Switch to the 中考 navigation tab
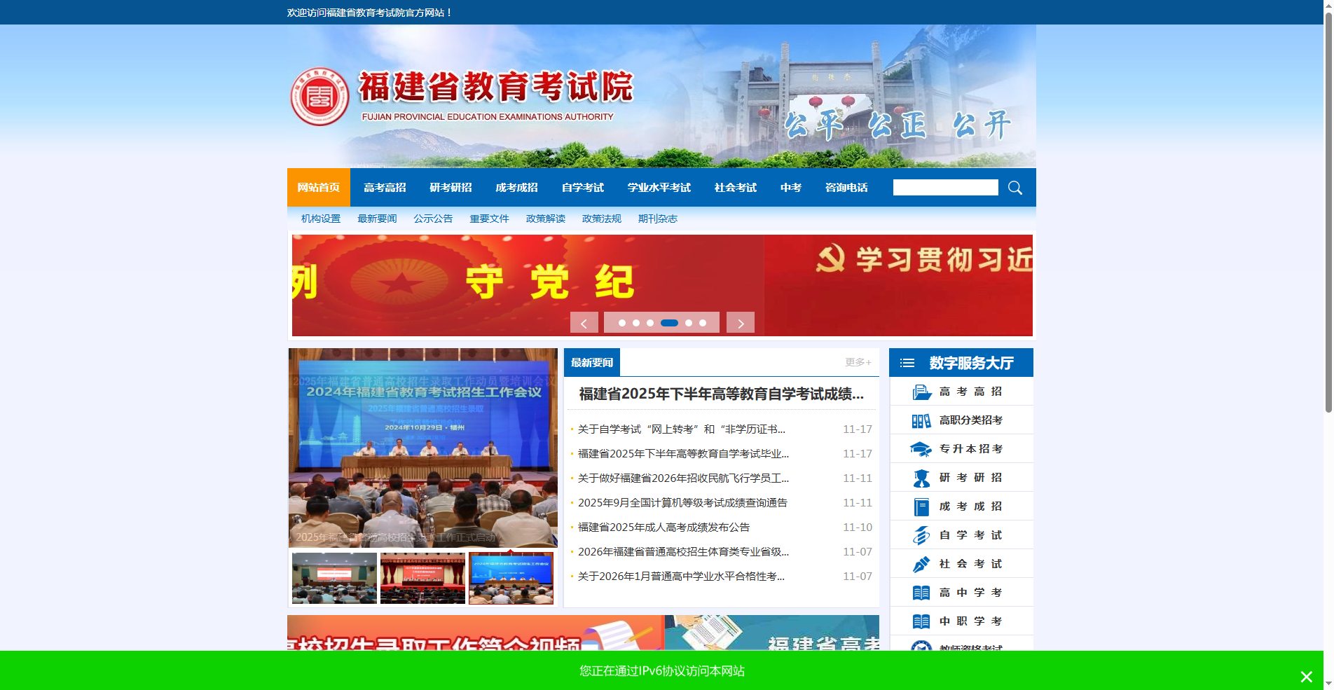Image resolution: width=1334 pixels, height=690 pixels. pyautogui.click(x=790, y=187)
